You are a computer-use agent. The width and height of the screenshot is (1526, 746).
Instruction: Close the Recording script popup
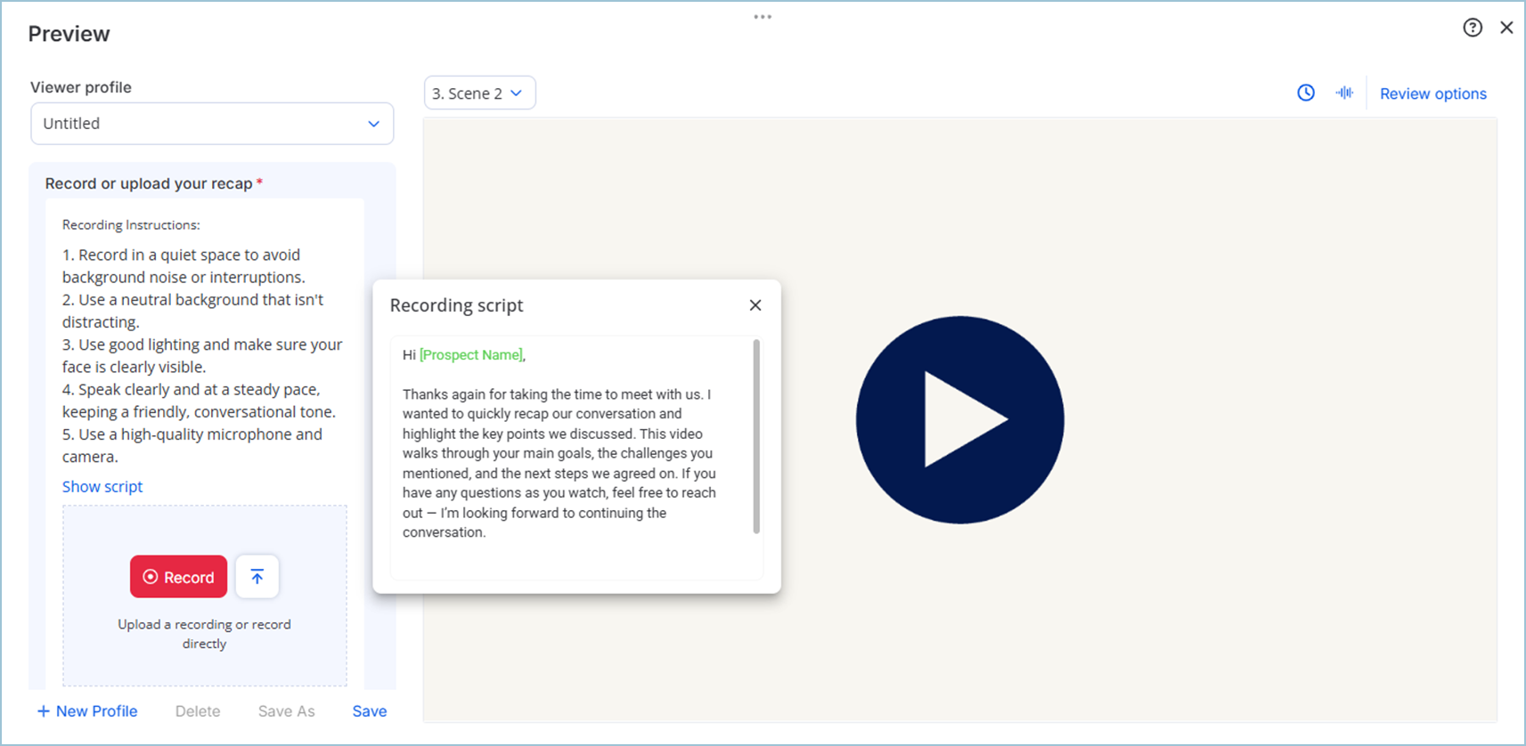pos(755,305)
